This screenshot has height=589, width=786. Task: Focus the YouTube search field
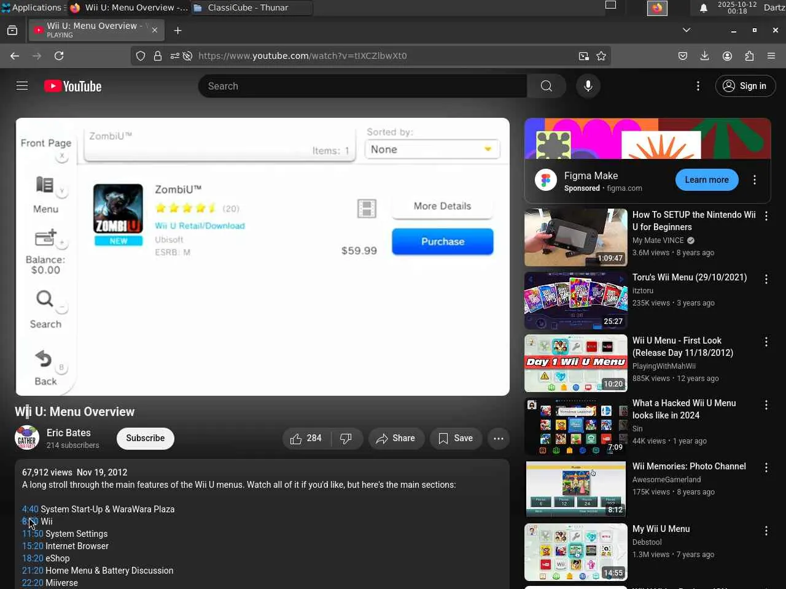362,86
